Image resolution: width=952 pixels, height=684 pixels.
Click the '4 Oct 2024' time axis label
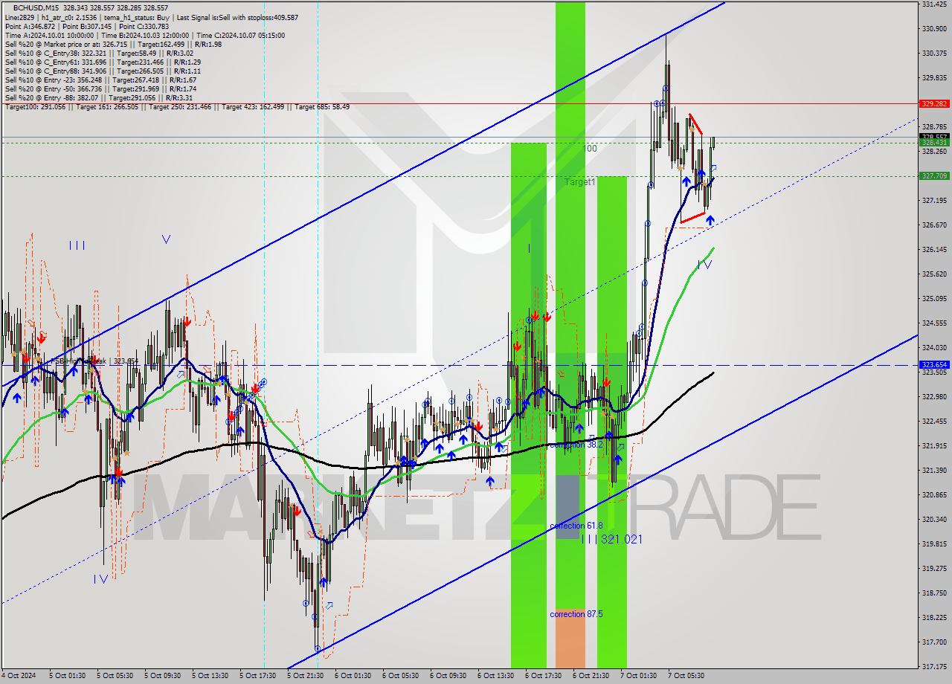pyautogui.click(x=19, y=676)
